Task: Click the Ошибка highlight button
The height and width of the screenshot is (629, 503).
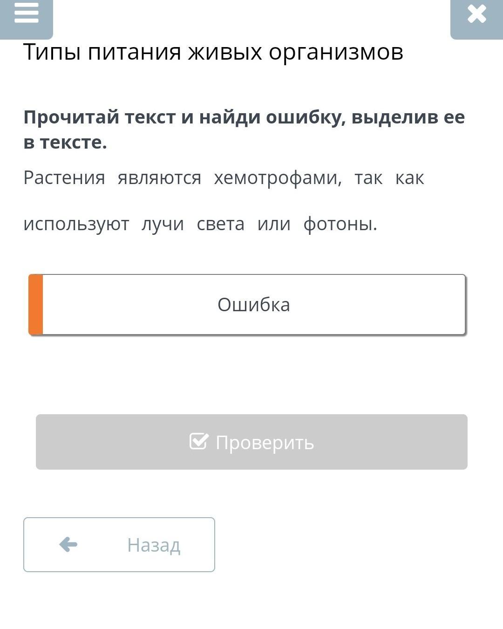Action: tap(247, 304)
